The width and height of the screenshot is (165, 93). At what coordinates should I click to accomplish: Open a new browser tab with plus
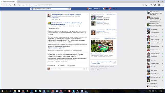(x=19, y=2)
